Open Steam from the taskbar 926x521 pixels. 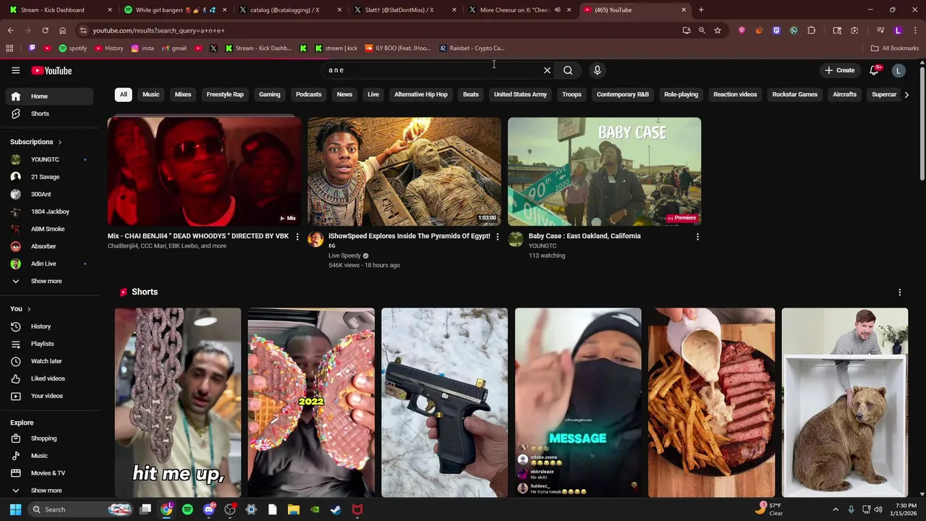tap(336, 509)
